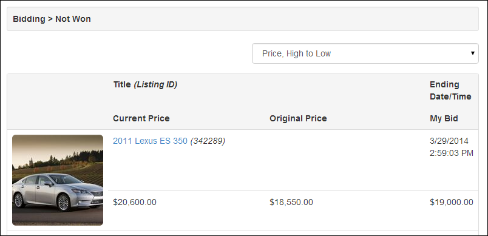Click the Title column header

[122, 84]
